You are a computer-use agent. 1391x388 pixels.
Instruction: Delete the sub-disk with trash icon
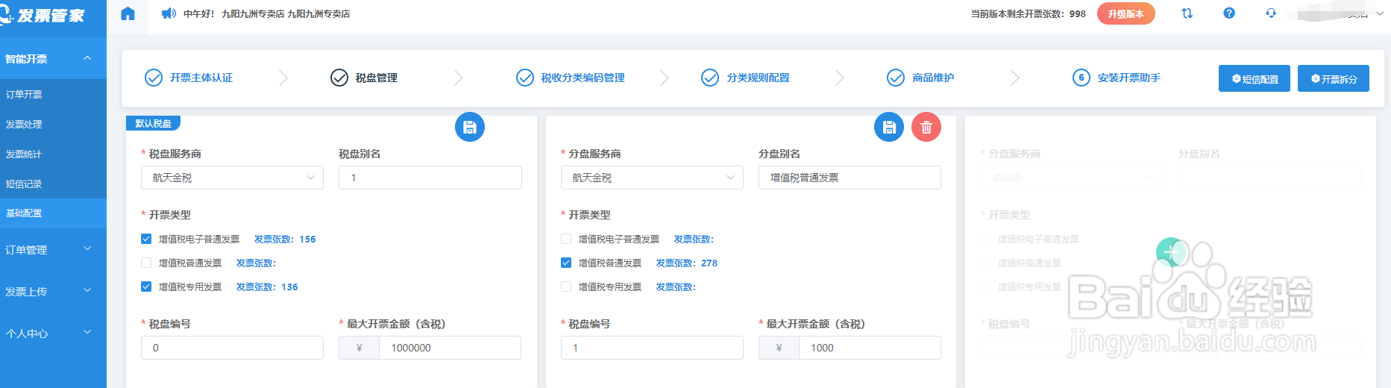click(926, 128)
